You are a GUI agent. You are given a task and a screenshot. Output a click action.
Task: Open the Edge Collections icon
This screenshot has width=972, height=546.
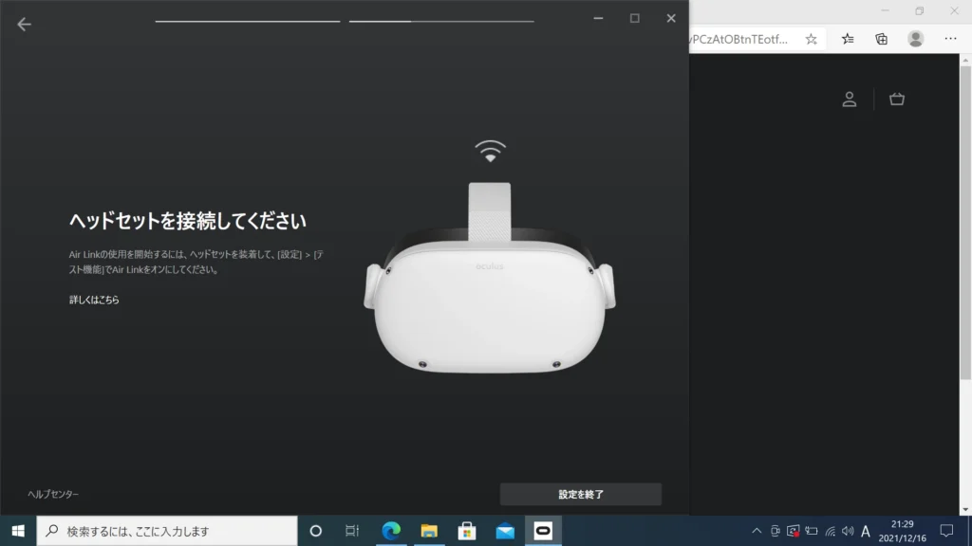pyautogui.click(x=882, y=39)
